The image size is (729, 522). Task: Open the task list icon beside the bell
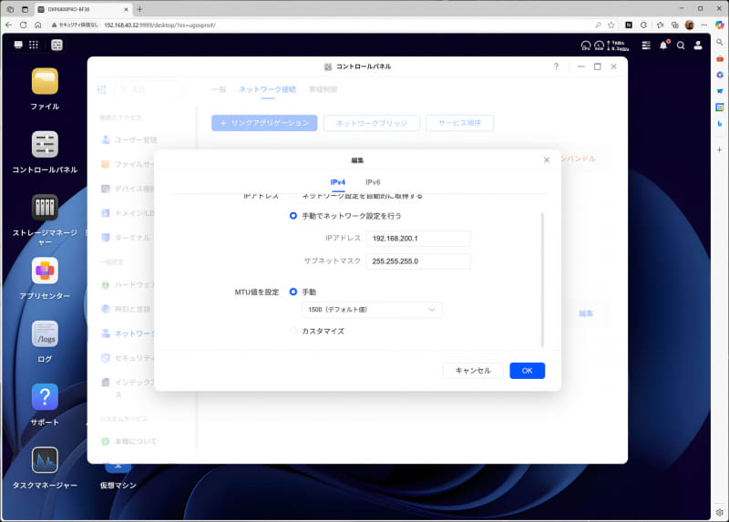pyautogui.click(x=646, y=45)
